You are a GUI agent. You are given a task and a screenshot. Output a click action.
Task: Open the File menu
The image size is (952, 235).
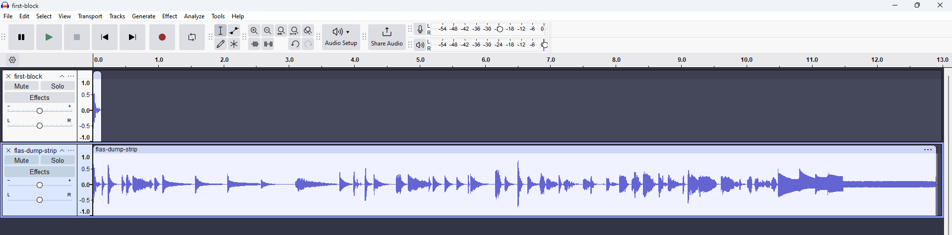[8, 16]
